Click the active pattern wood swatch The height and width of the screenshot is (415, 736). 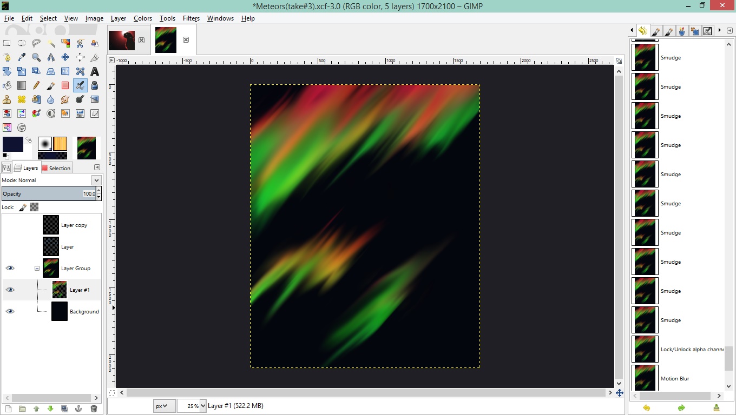point(60,144)
